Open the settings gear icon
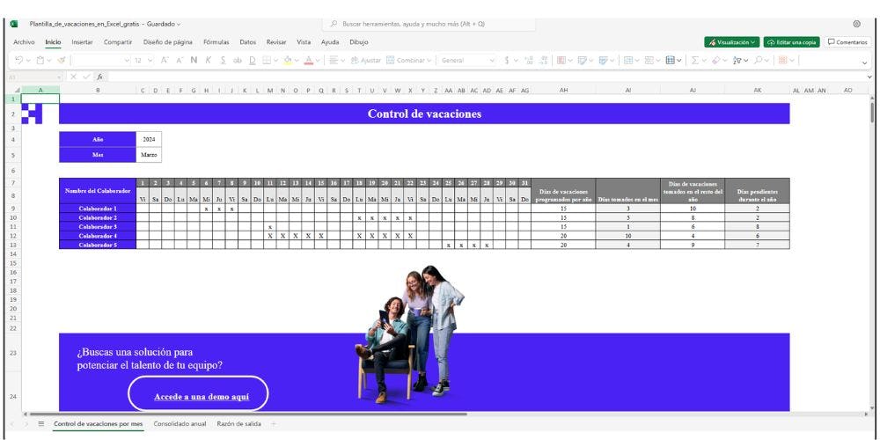 coord(856,24)
